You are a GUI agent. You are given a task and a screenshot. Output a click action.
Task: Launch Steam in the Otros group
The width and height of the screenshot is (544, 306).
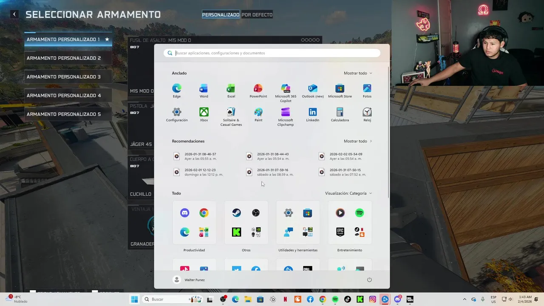click(236, 213)
